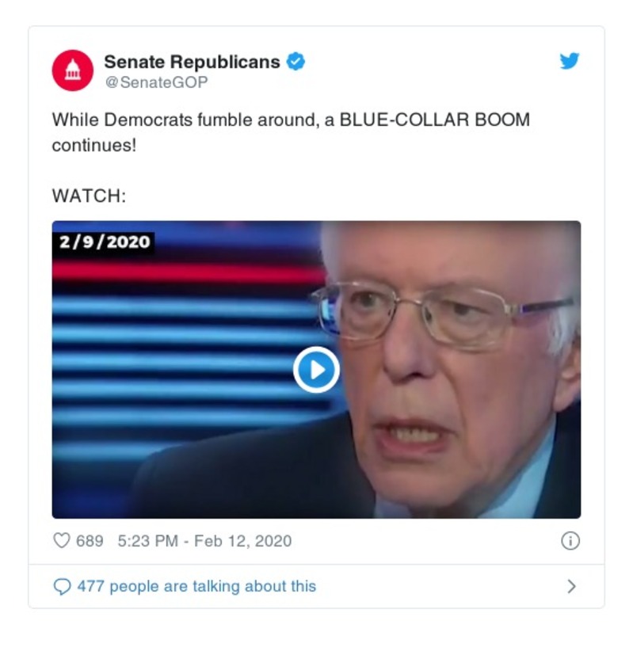Click the man's glasses in the video thumbnail
Viewport: 633px width, 647px height.
click(x=442, y=314)
